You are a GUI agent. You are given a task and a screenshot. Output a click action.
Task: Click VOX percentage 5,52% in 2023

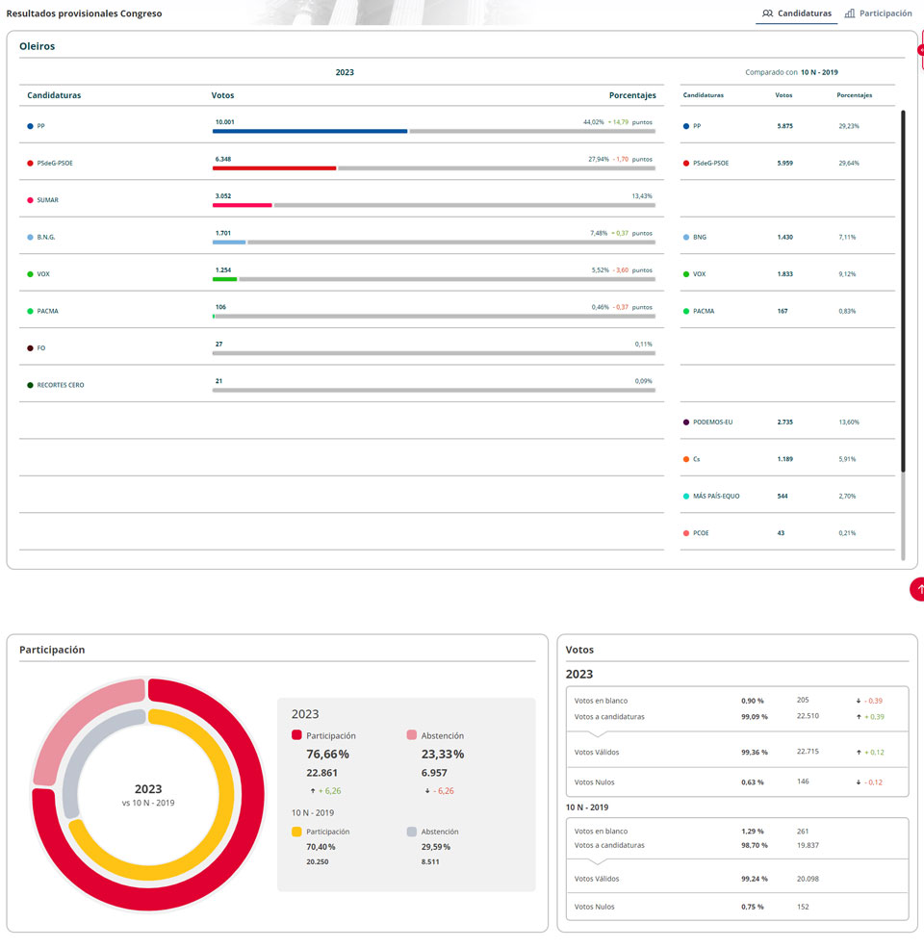click(600, 270)
